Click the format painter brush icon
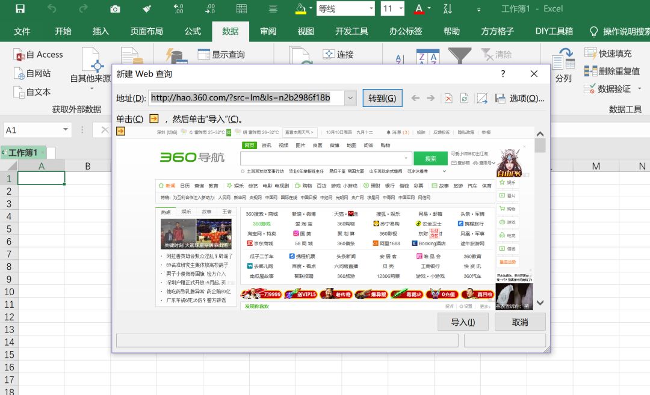This screenshot has width=650, height=395. pos(147,8)
